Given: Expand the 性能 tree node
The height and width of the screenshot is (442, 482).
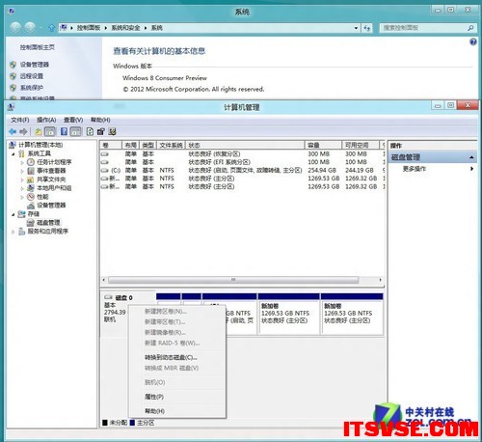Looking at the screenshot, I should click(22, 197).
